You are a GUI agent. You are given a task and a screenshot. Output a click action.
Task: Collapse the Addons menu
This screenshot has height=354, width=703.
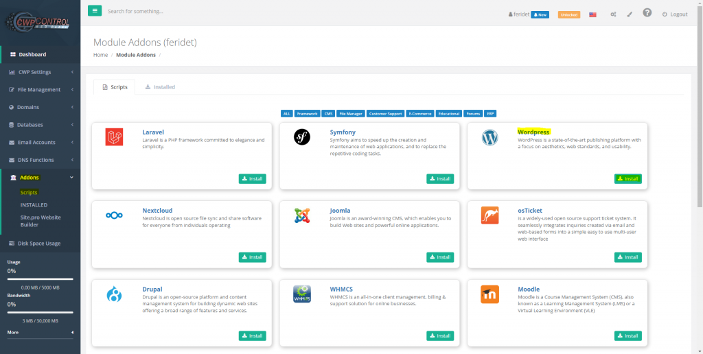(x=41, y=178)
